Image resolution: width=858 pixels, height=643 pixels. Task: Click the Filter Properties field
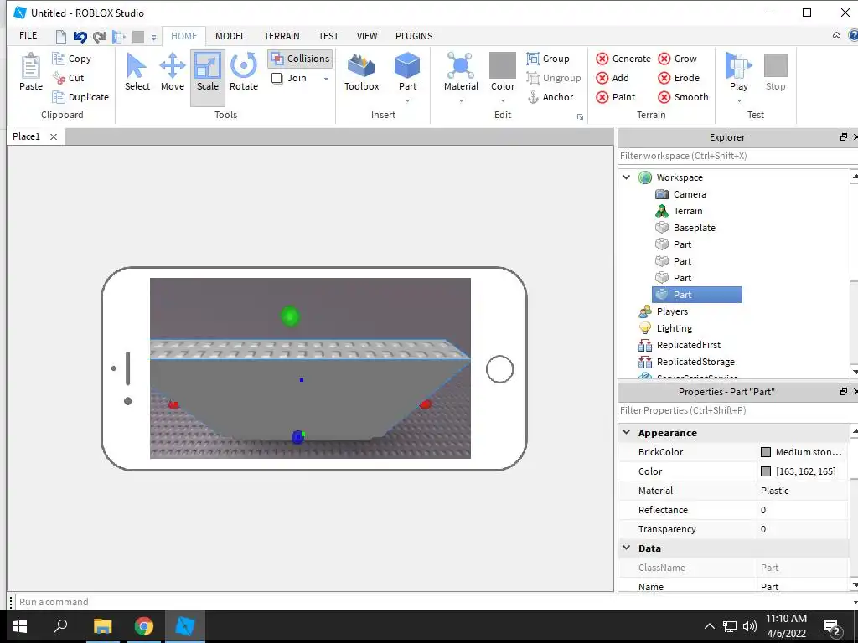click(737, 410)
